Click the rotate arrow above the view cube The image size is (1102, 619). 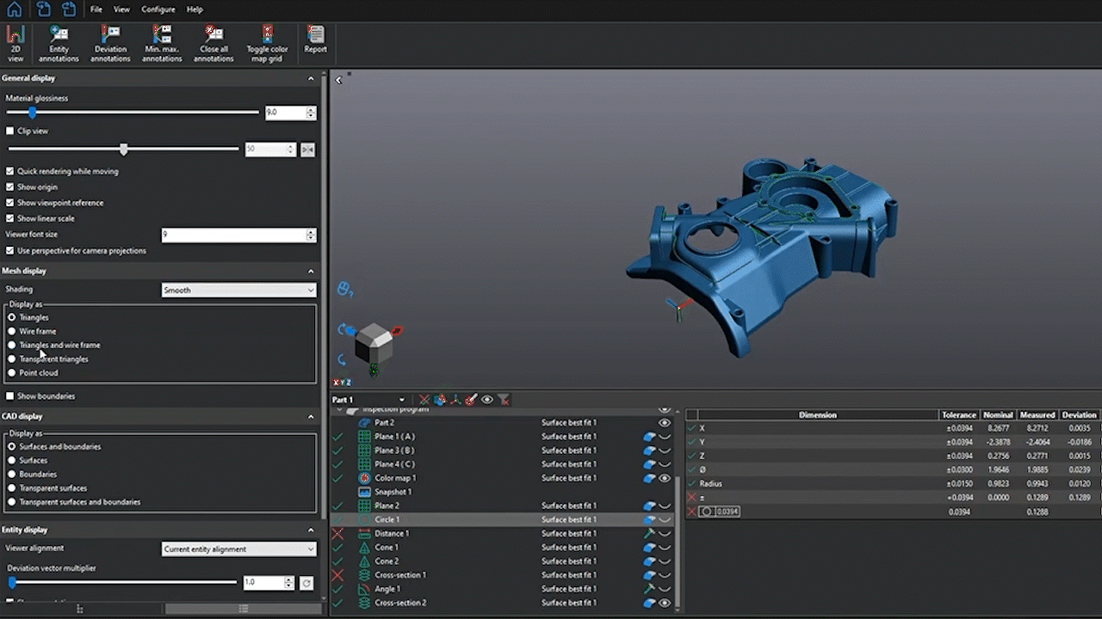coord(342,329)
